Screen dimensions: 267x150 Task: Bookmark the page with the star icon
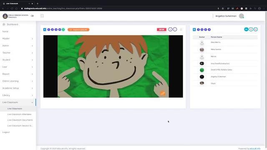tap(223, 8)
